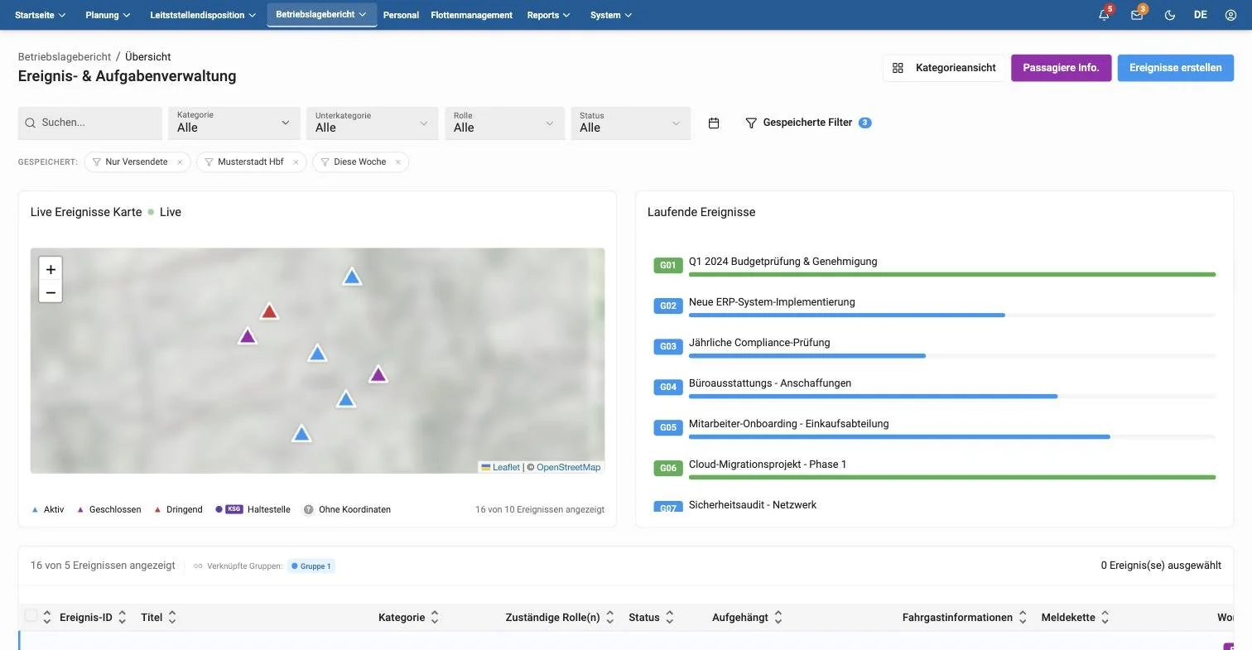Viewport: 1252px width, 650px height.
Task: Click Ereignisse erstellen button
Action: 1175,68
